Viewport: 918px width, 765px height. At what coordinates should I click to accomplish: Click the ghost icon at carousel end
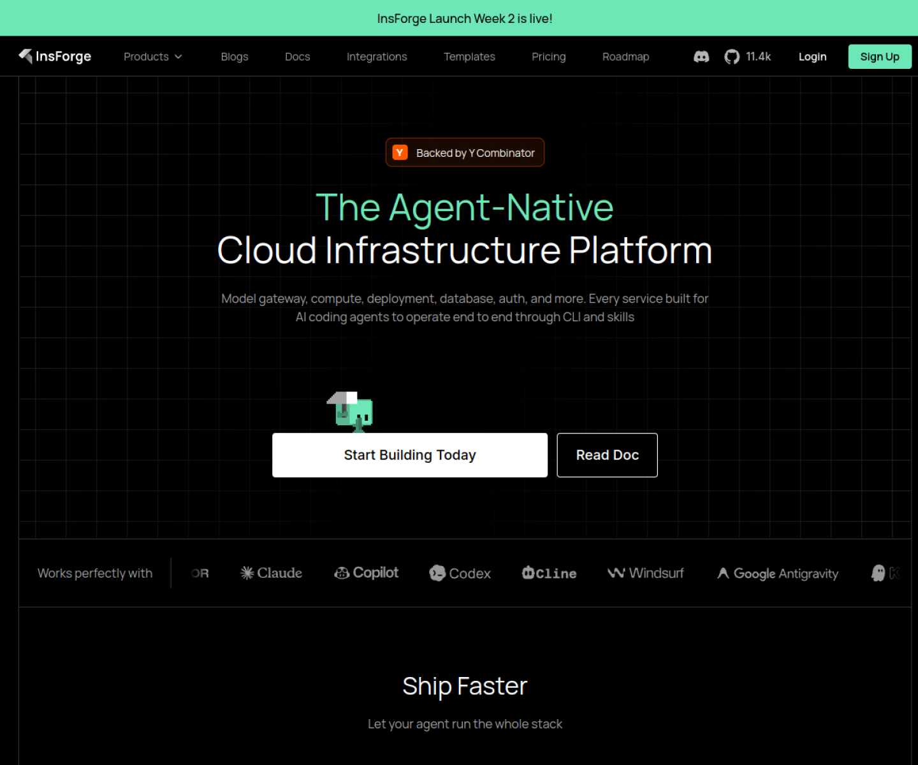tap(878, 573)
